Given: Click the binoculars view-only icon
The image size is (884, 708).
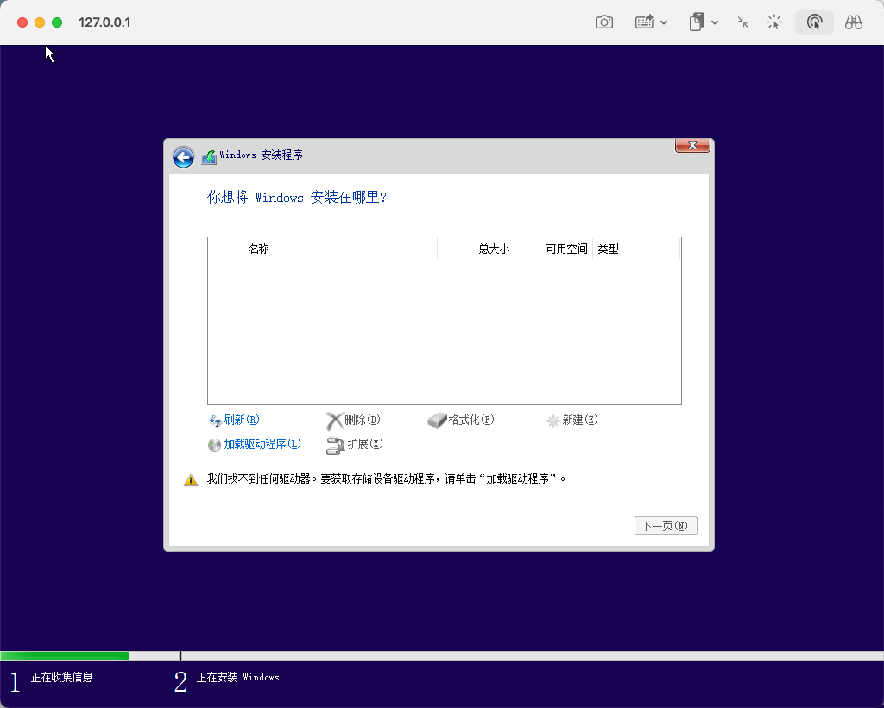Looking at the screenshot, I should (854, 22).
